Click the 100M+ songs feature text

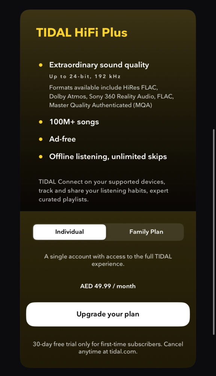pyautogui.click(x=74, y=122)
